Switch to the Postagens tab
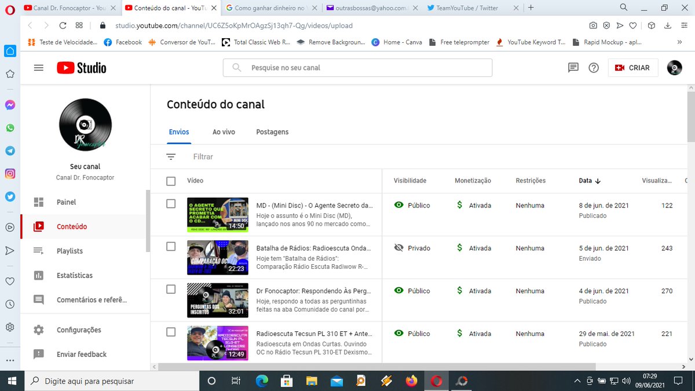Screen dimensions: 695x391 coord(272,132)
